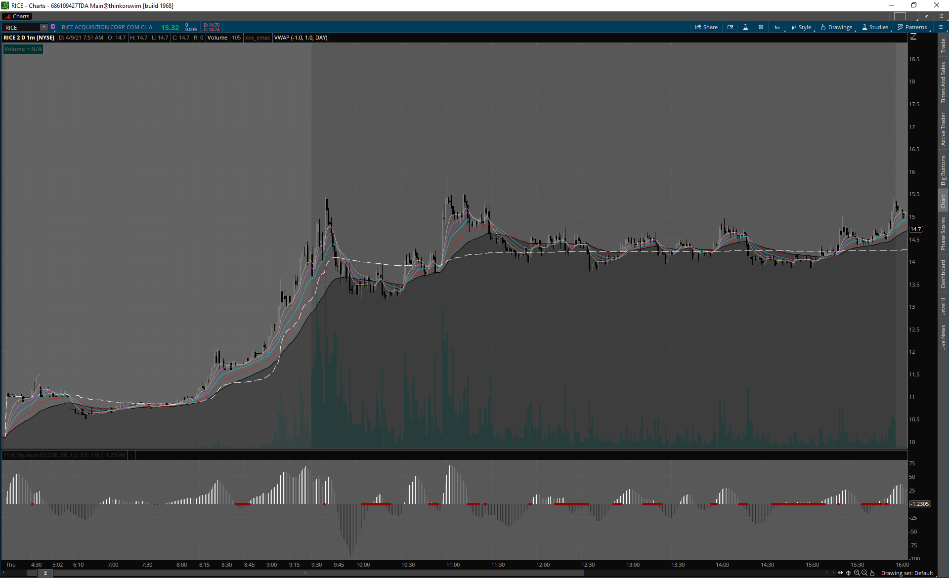This screenshot has height=578, width=949.
Task: Click the Share button
Action: click(706, 27)
